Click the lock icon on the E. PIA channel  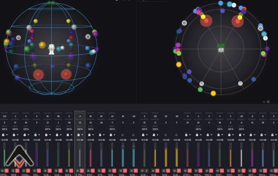(x=79, y=135)
